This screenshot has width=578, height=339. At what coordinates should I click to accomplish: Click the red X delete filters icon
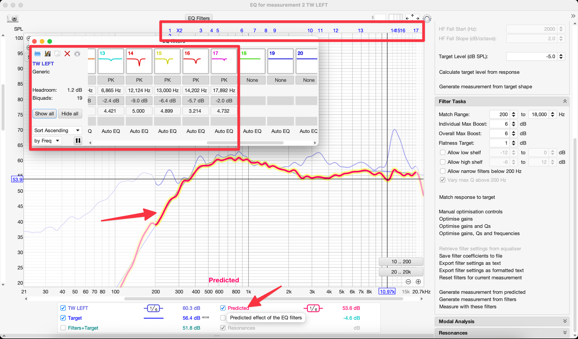[67, 54]
